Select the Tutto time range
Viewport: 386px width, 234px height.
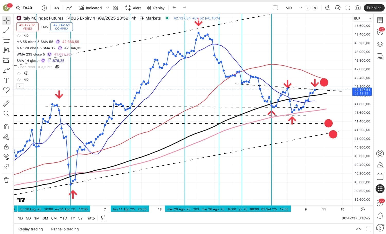[x=90, y=218]
